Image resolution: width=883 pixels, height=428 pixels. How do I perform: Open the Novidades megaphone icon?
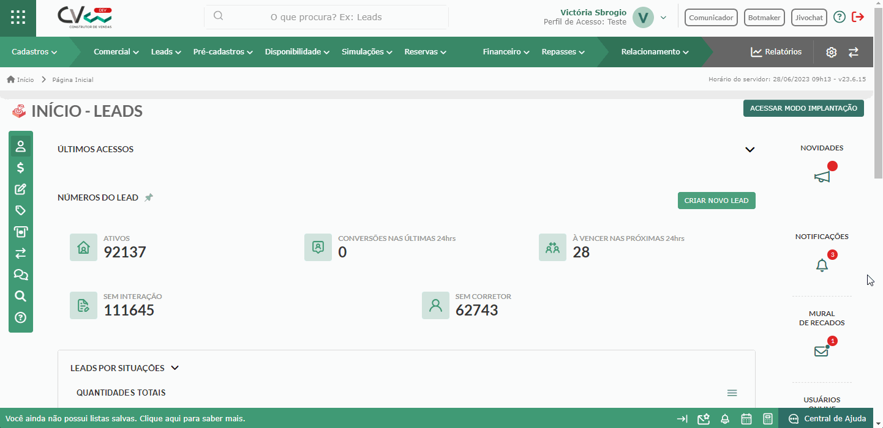click(822, 177)
